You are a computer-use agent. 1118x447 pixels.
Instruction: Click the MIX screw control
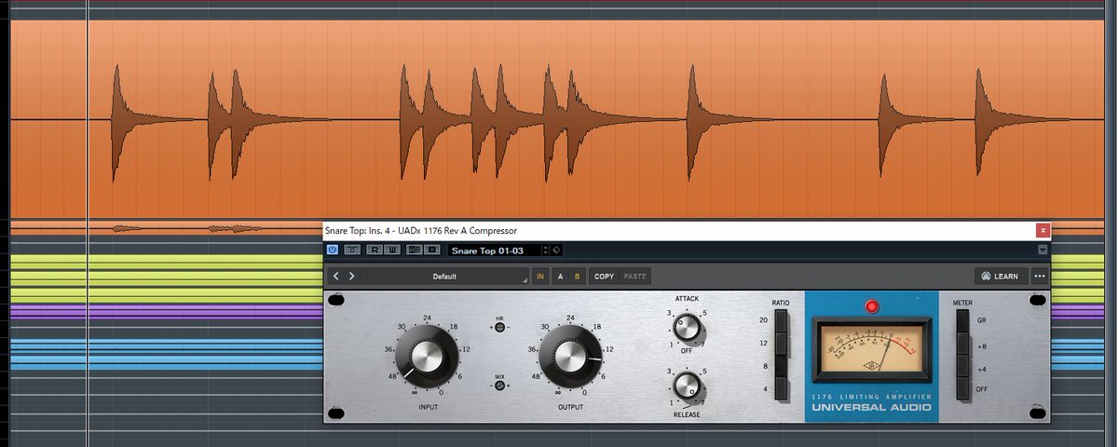(x=499, y=385)
